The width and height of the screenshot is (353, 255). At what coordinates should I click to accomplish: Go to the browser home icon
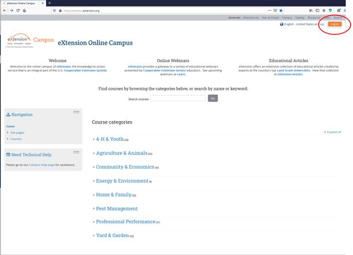tap(24, 11)
